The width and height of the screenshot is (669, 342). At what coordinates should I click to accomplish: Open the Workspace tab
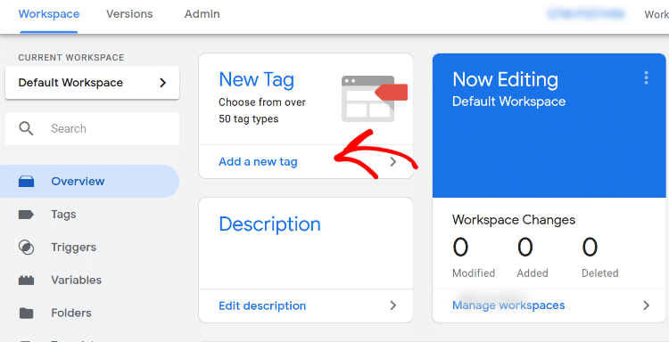pyautogui.click(x=49, y=14)
